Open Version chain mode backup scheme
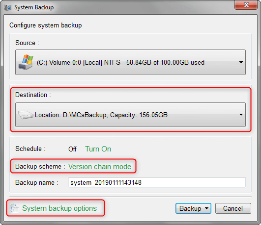261x225 pixels. tap(100, 167)
